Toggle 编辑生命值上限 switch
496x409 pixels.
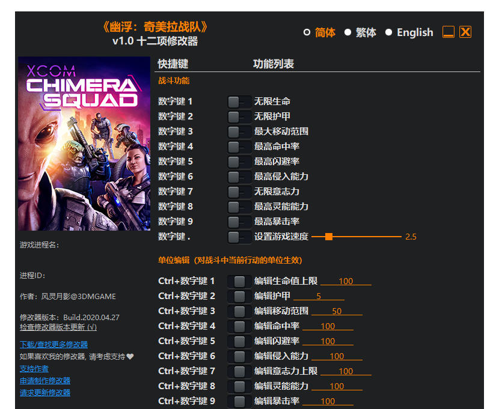pos(239,281)
